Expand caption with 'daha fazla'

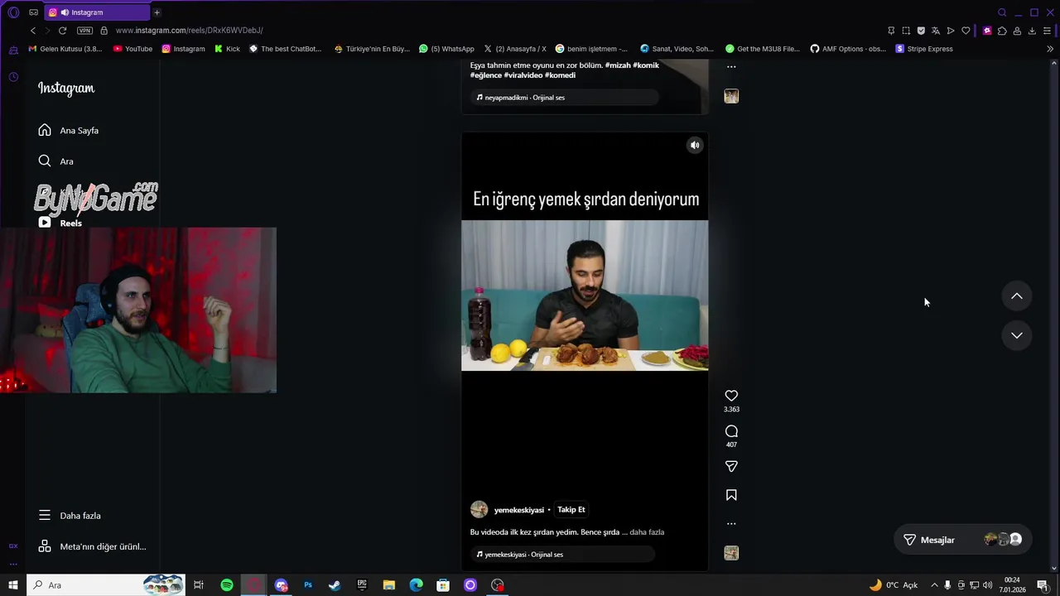pos(647,532)
